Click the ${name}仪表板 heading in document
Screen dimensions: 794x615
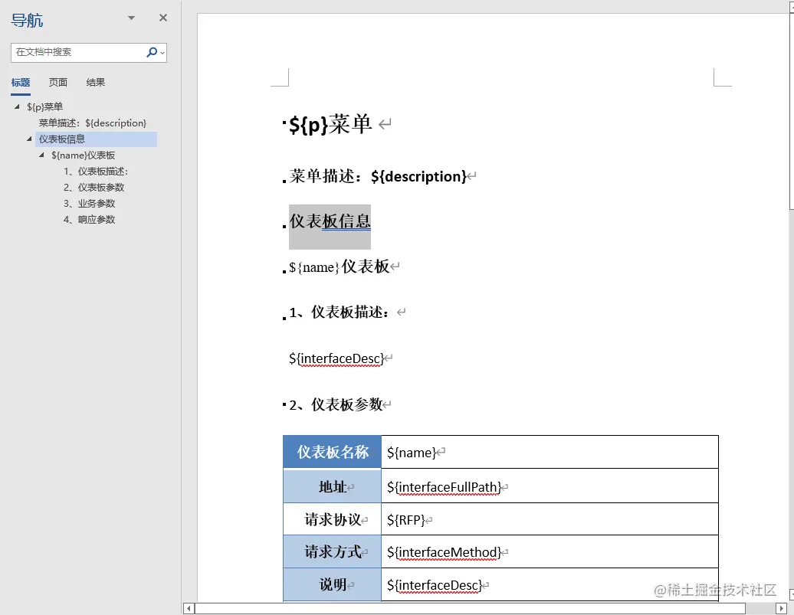(339, 267)
